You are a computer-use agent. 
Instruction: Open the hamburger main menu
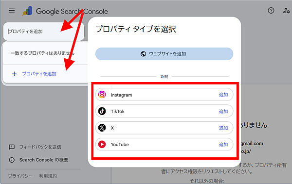point(12,11)
